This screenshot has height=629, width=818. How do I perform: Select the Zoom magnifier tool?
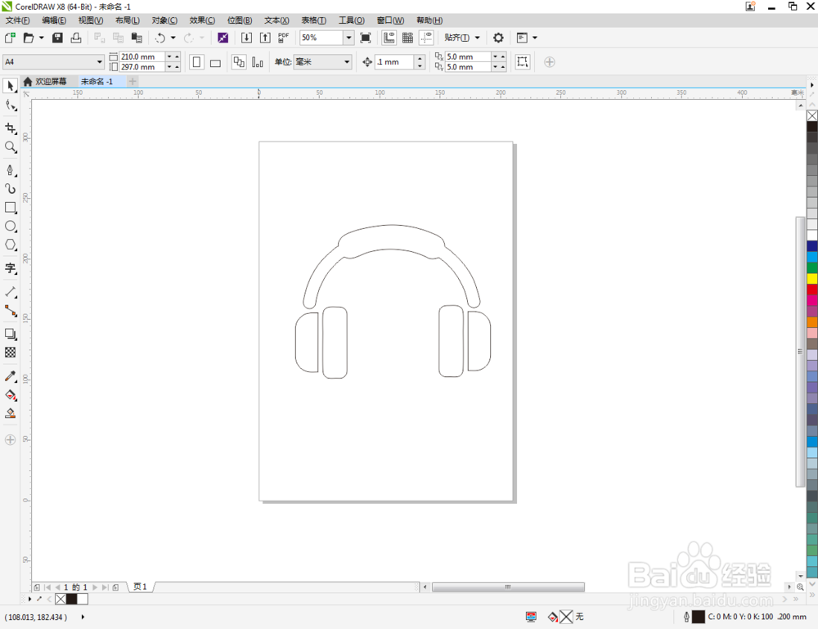(x=10, y=147)
